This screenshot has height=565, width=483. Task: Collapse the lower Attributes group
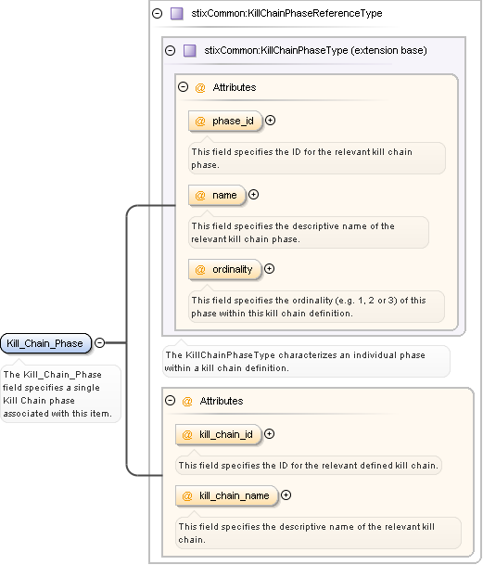tap(170, 401)
